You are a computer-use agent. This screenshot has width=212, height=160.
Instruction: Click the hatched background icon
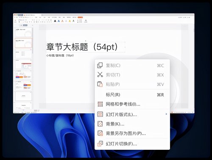pos(100,124)
